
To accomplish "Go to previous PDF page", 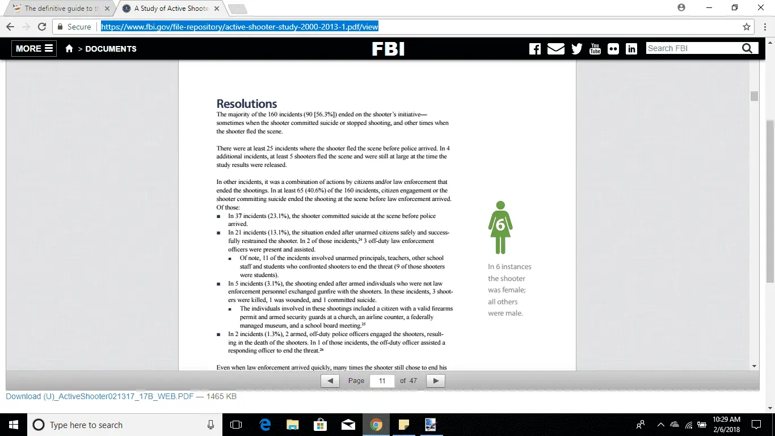I will click(330, 381).
